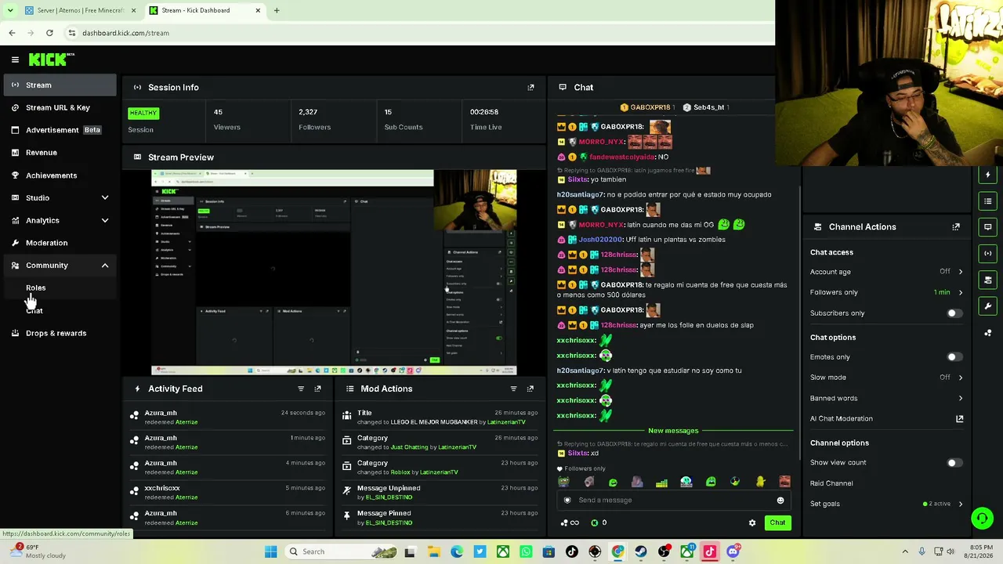
Task: Reload the dashboard page in browser
Action: point(49,33)
